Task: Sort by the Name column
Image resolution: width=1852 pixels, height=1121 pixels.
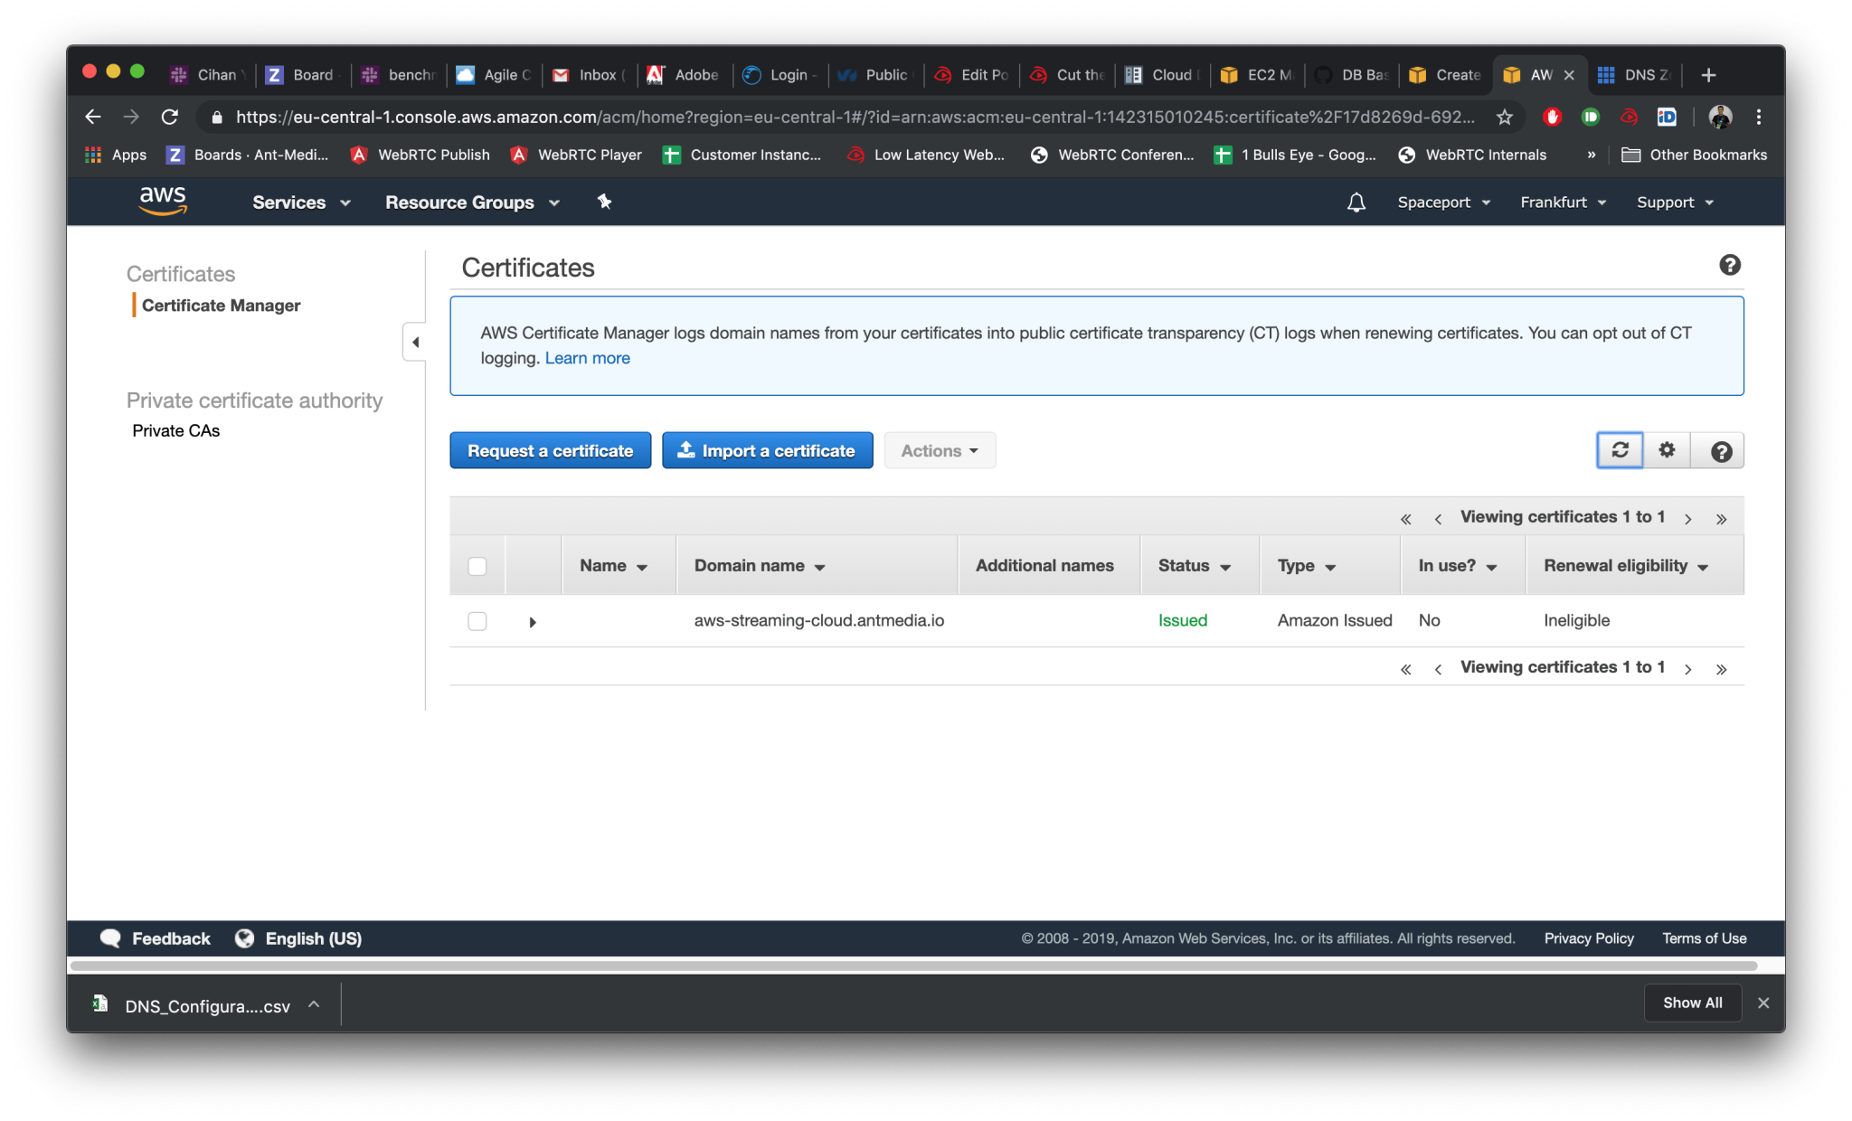Action: (614, 566)
